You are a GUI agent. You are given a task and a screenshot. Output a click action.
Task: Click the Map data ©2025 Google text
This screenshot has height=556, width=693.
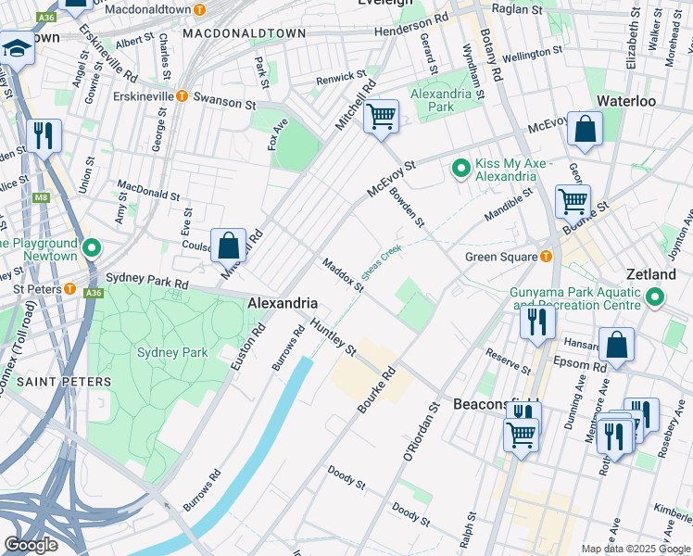(x=635, y=549)
